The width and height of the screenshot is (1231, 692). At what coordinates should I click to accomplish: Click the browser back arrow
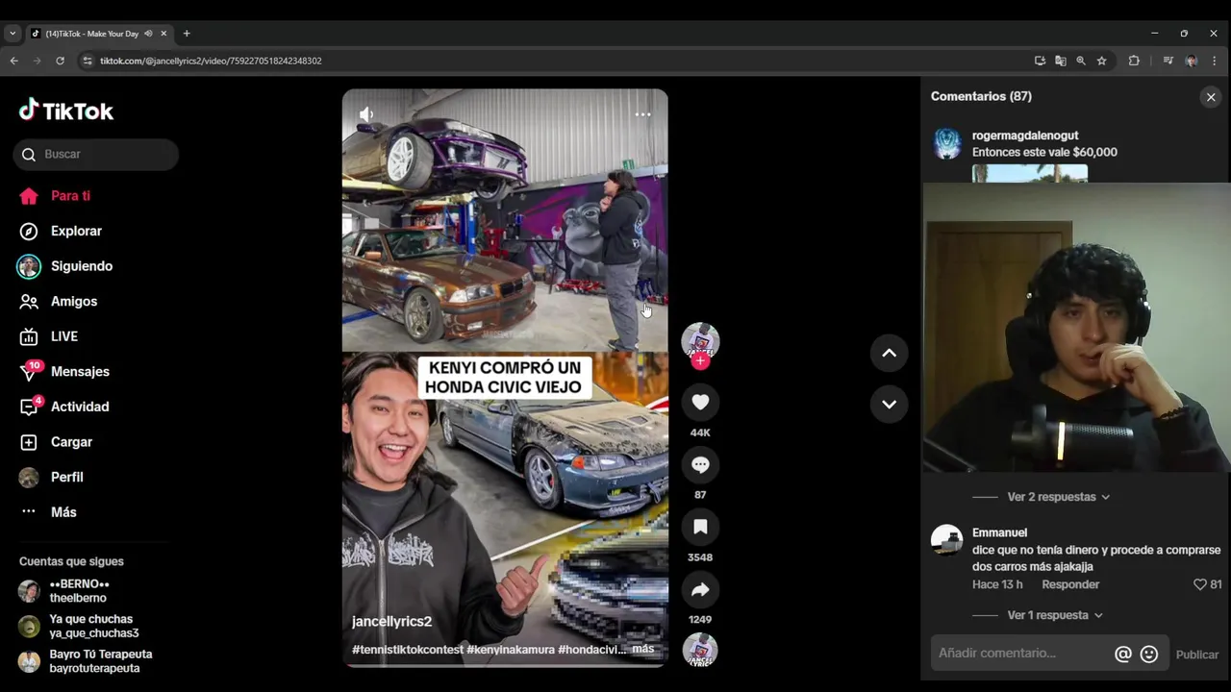tap(13, 61)
